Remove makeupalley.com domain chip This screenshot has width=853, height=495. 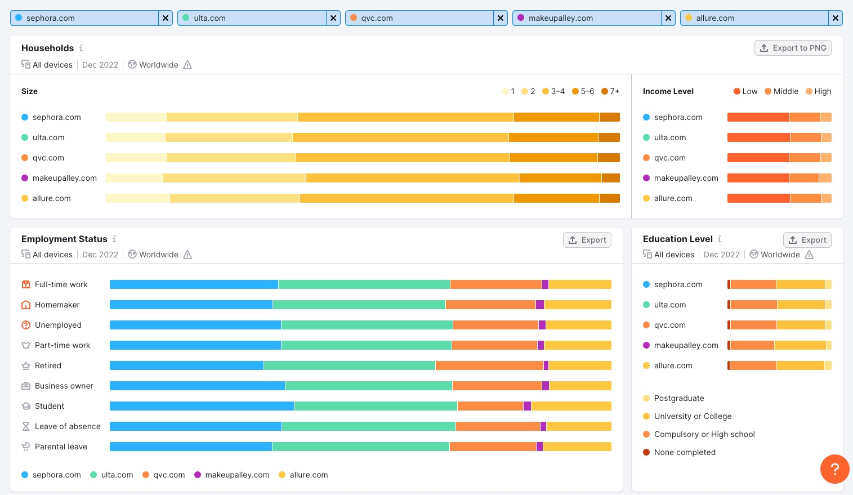pyautogui.click(x=668, y=18)
